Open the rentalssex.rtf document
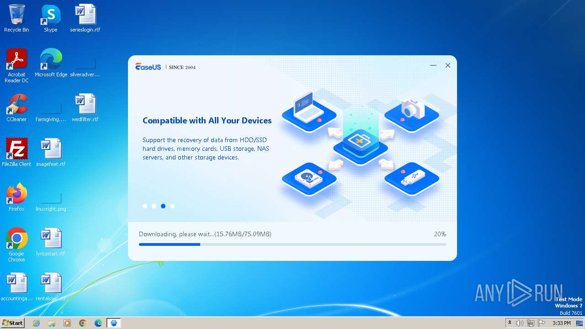 coord(51,287)
